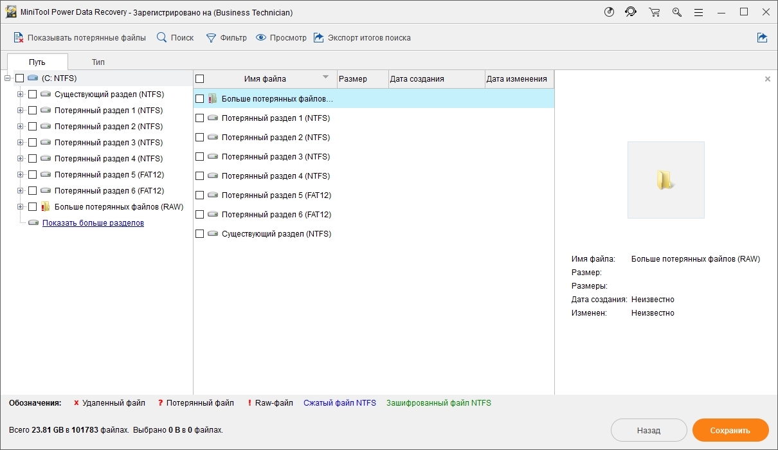This screenshot has height=450, width=778.
Task: Open the hamburger menu in title bar
Action: 699,12
